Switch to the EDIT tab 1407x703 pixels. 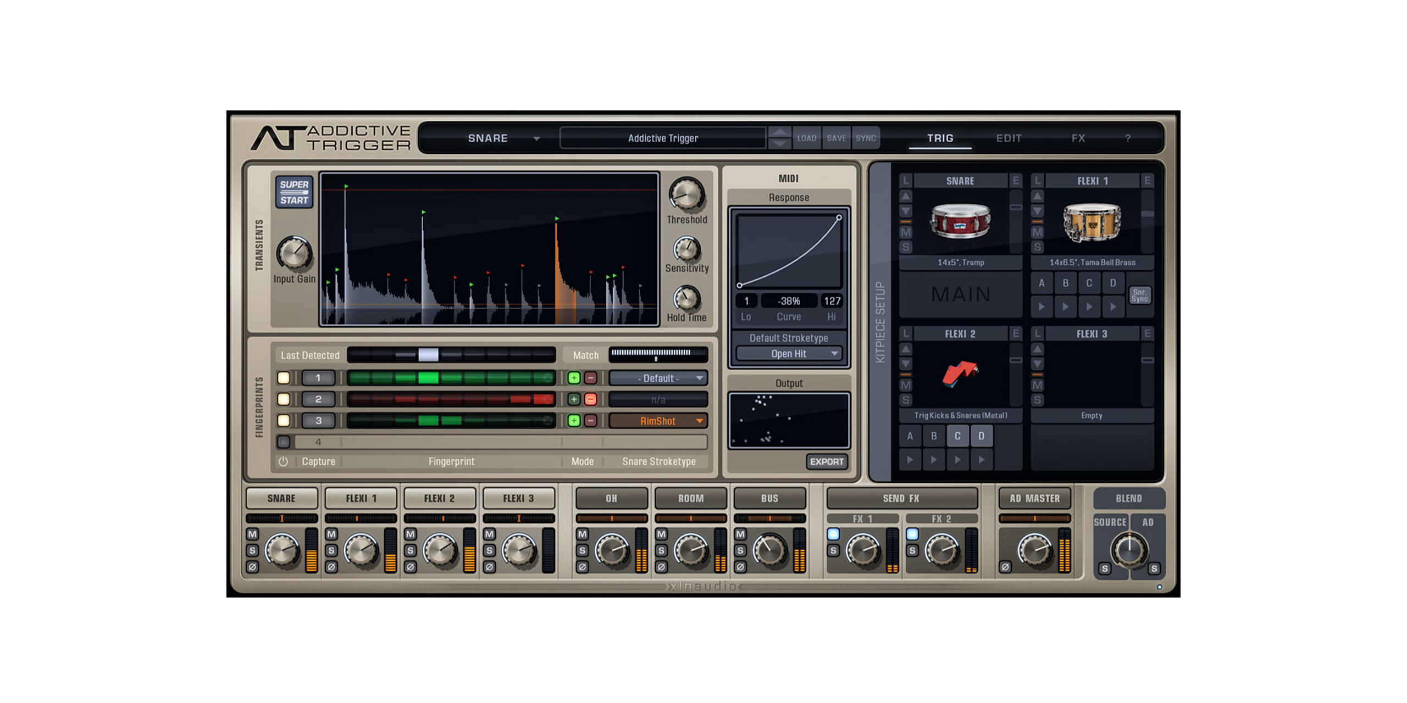pos(1009,138)
